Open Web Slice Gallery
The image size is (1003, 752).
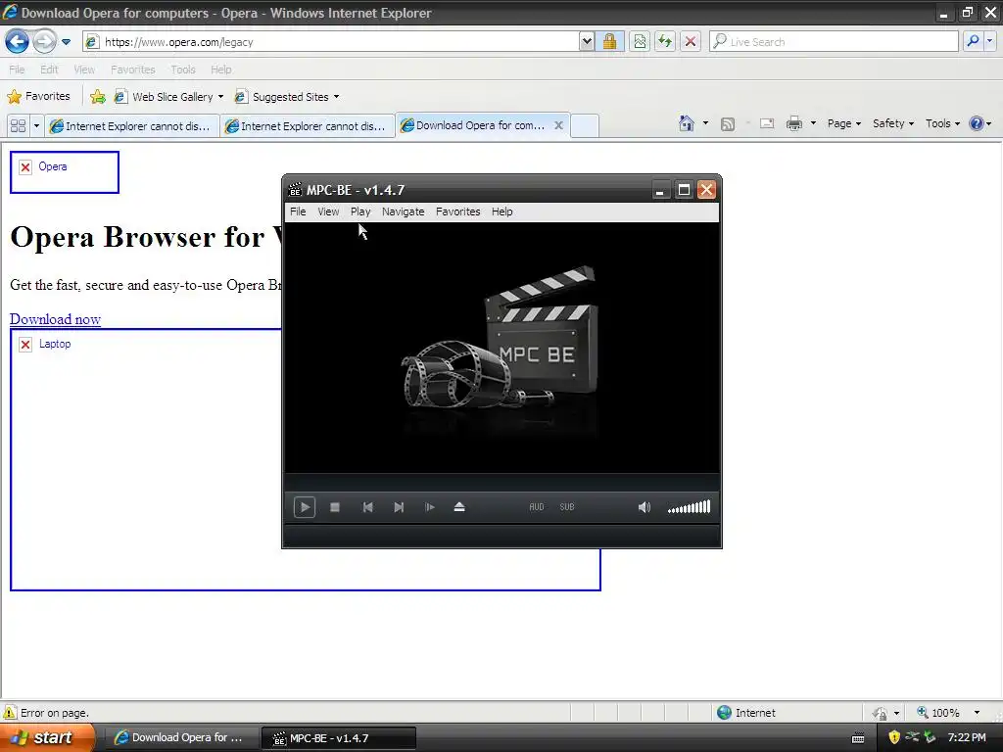point(168,97)
